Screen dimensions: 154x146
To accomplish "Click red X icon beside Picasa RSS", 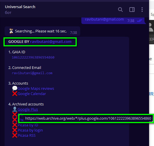I will coord(15,135).
